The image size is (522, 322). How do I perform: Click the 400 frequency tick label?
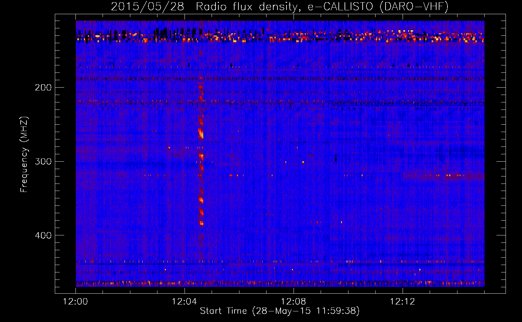pyautogui.click(x=43, y=235)
